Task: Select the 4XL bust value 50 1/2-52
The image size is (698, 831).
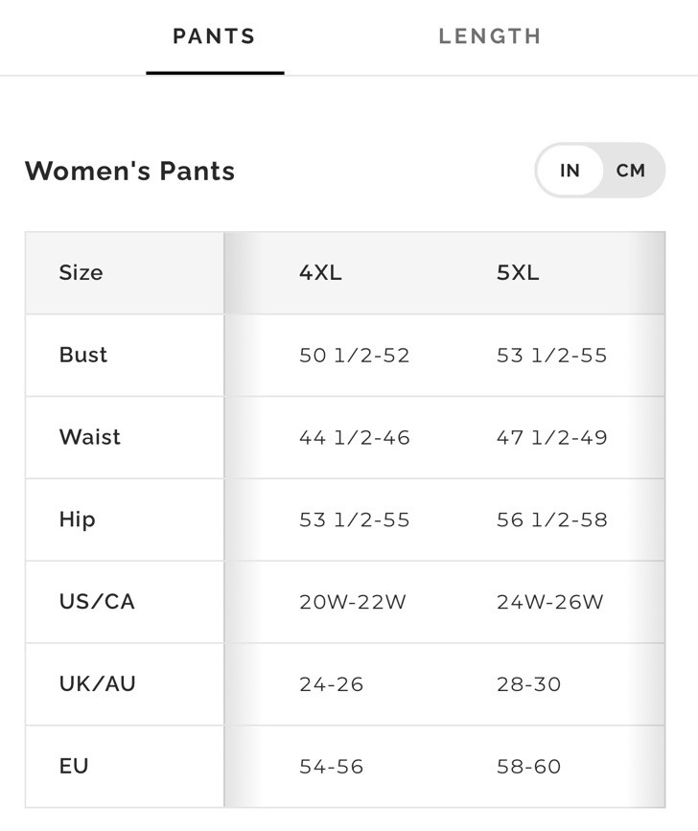Action: pyautogui.click(x=355, y=355)
